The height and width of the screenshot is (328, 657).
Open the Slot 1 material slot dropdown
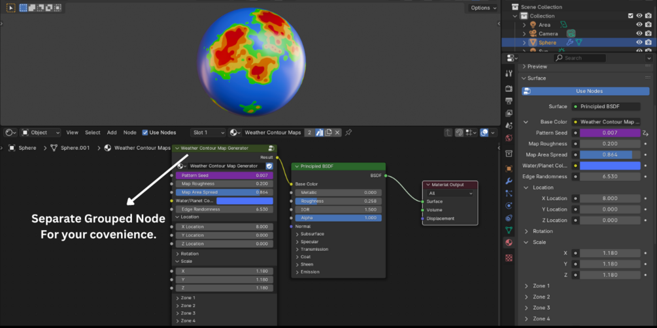208,132
